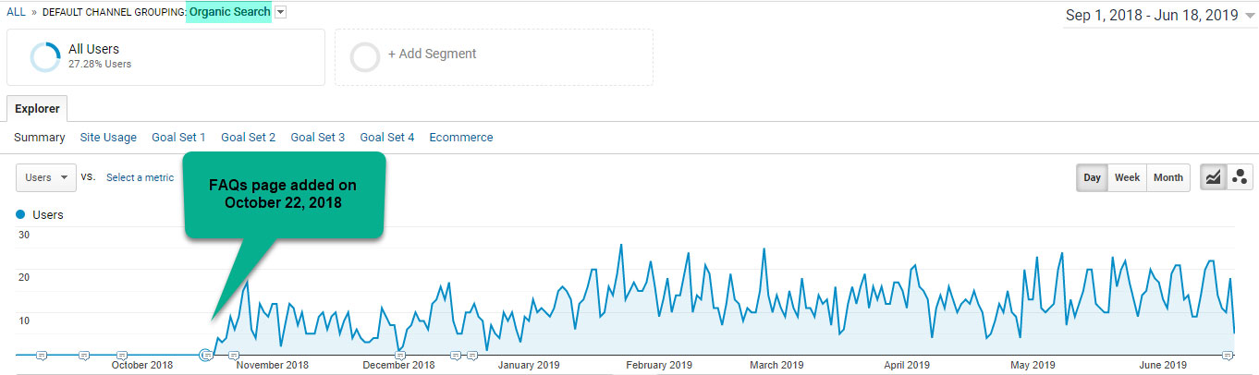
Task: Open the Users metric dropdown
Action: point(46,177)
